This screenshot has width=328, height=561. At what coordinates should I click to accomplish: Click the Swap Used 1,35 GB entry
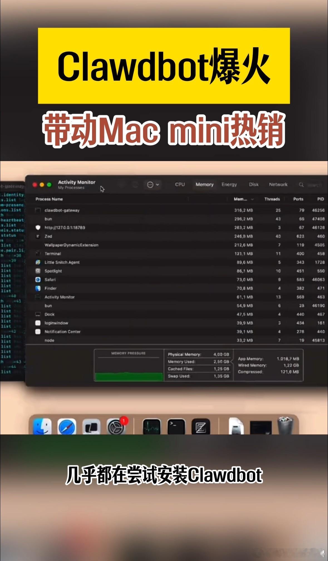point(198,376)
